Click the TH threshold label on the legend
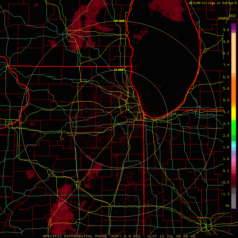The width and height of the screenshot is (238, 238). (227, 206)
